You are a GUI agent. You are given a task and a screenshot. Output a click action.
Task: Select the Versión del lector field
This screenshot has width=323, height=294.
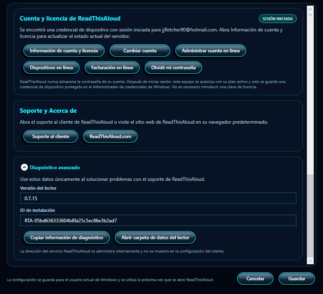point(158,198)
